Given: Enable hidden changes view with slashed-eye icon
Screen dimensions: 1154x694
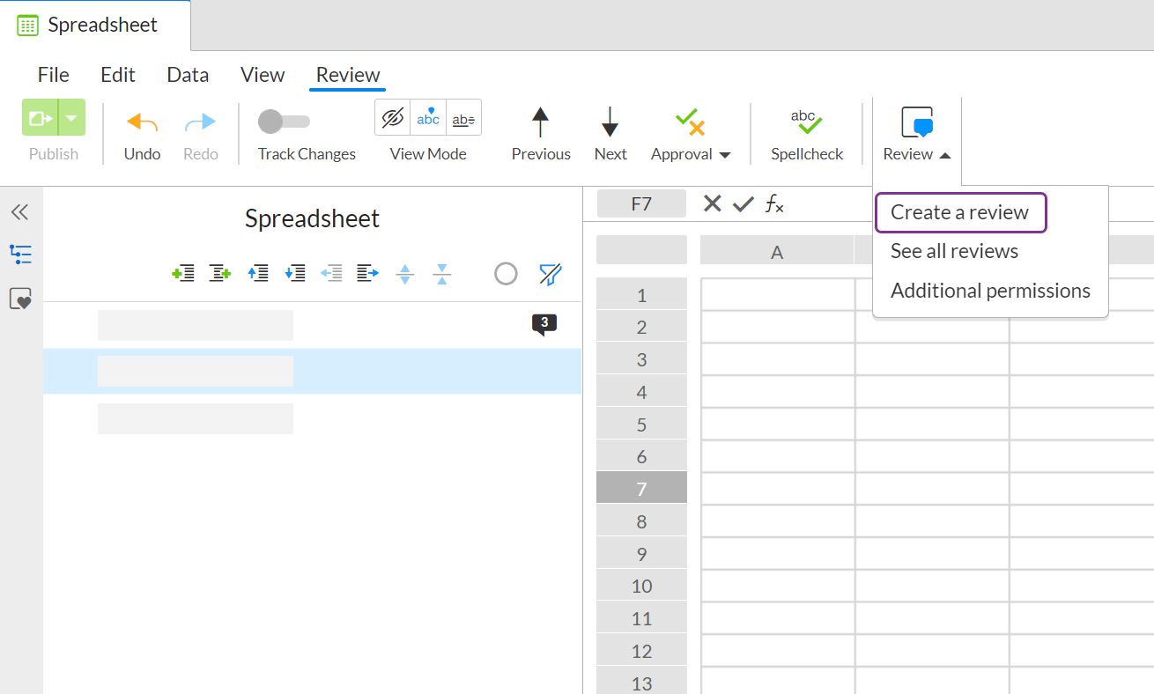Looking at the screenshot, I should point(392,116).
